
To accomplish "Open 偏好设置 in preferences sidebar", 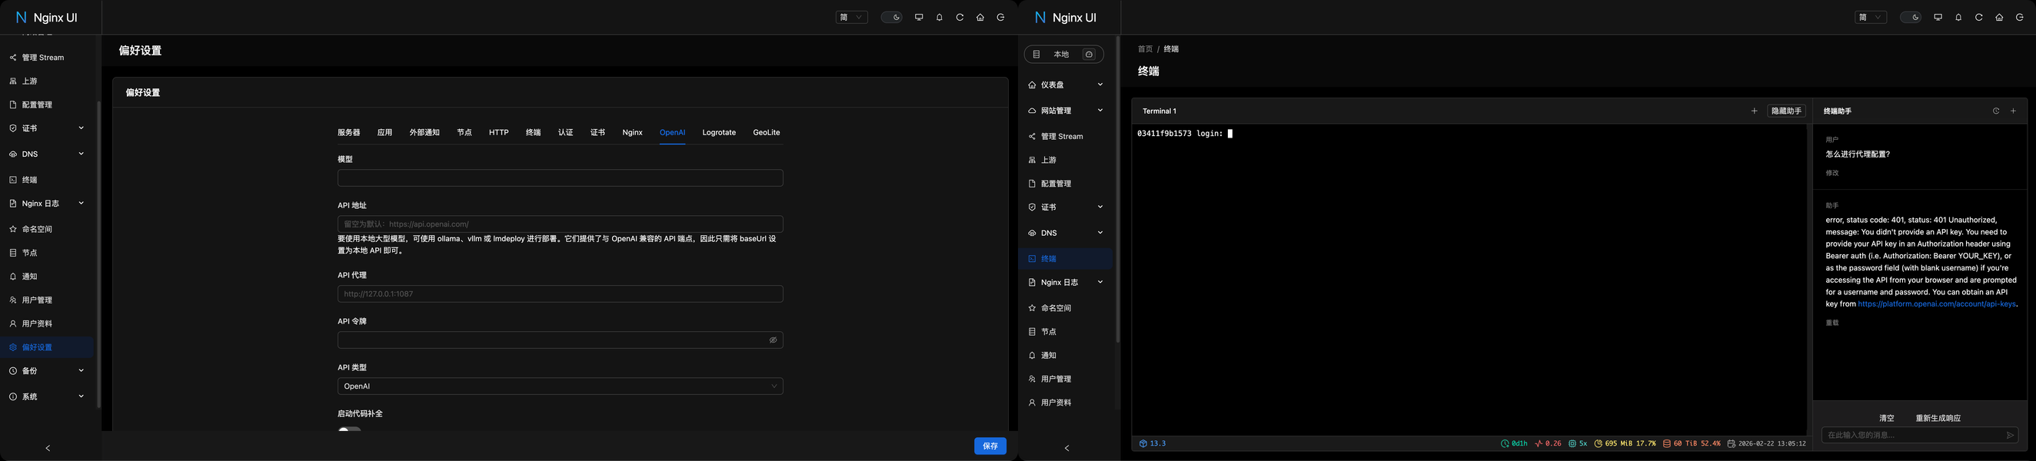I will tap(47, 347).
